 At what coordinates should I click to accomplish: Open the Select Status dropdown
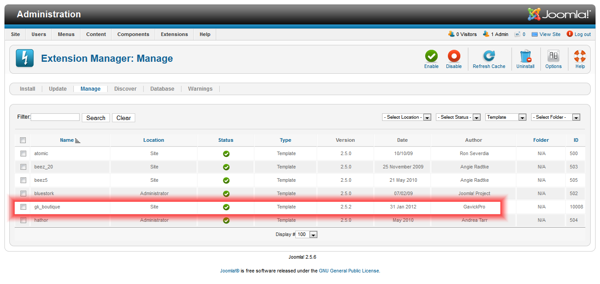click(458, 117)
